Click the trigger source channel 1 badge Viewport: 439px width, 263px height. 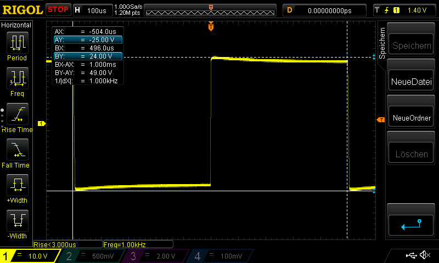pyautogui.click(x=396, y=10)
